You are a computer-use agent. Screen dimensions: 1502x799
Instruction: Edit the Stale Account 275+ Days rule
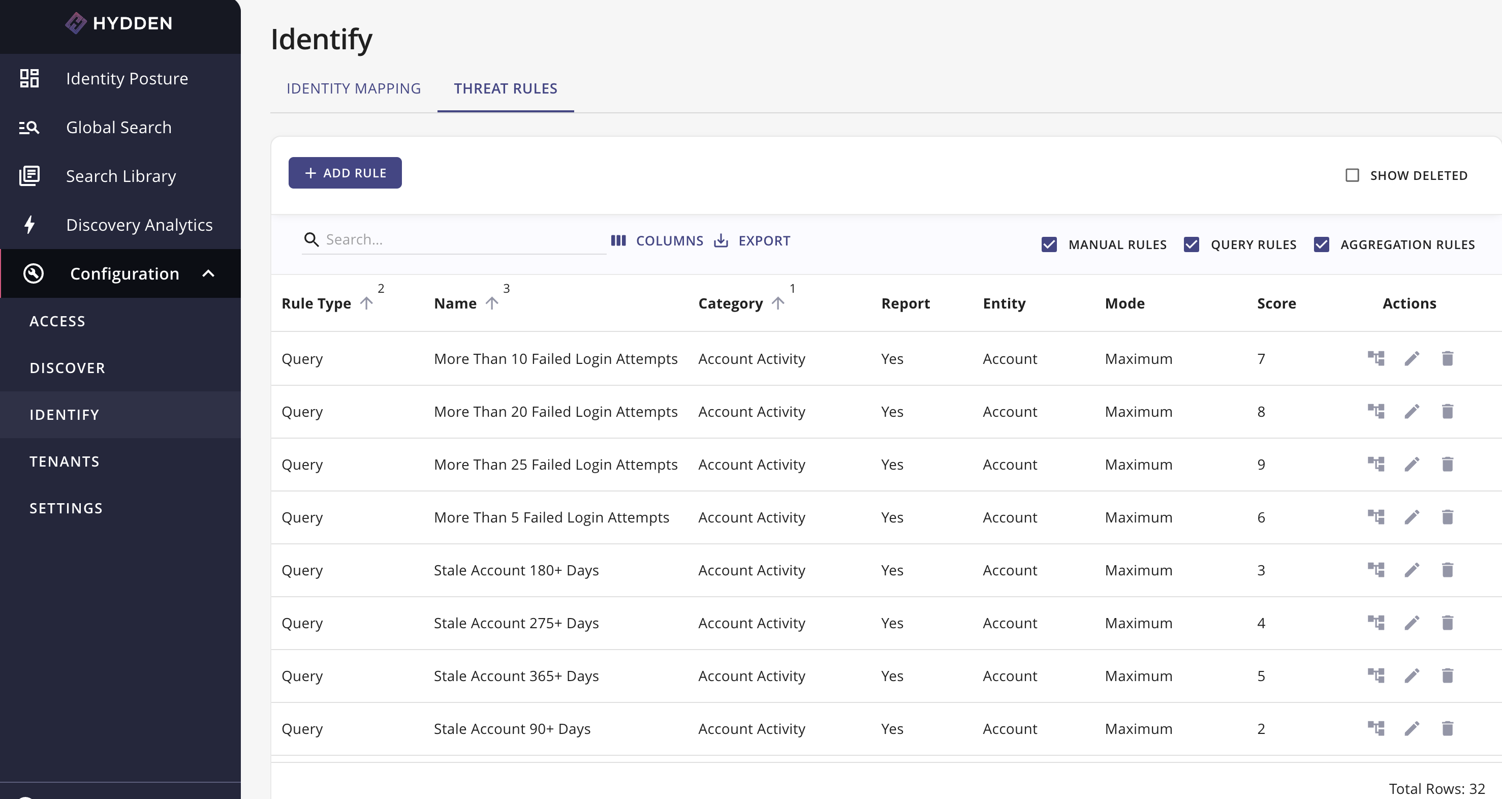pyautogui.click(x=1412, y=623)
